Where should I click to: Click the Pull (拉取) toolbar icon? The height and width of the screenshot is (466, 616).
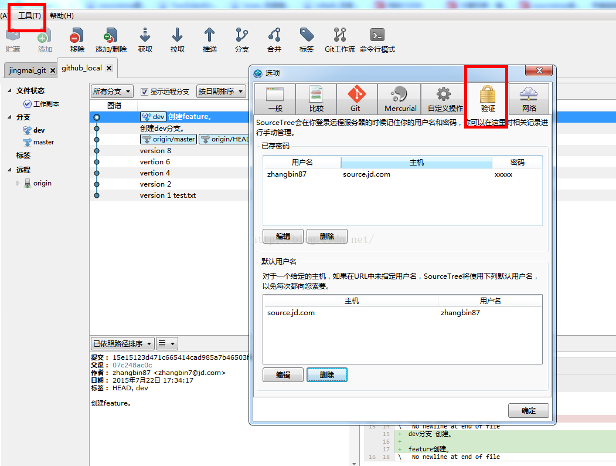[177, 40]
